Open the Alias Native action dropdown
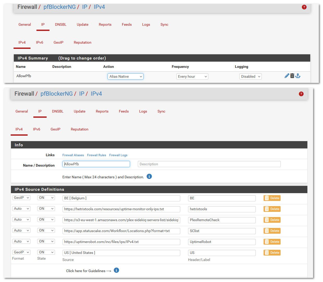The image size is (323, 282). [125, 76]
